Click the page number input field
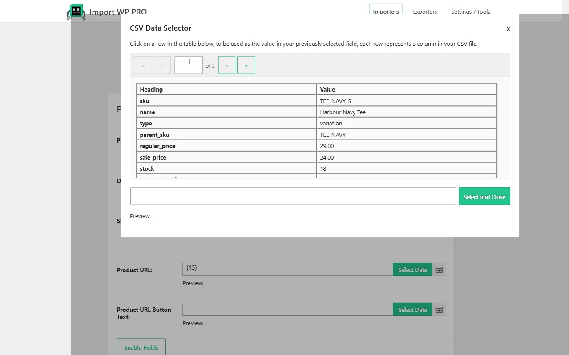569x355 pixels. [x=189, y=65]
